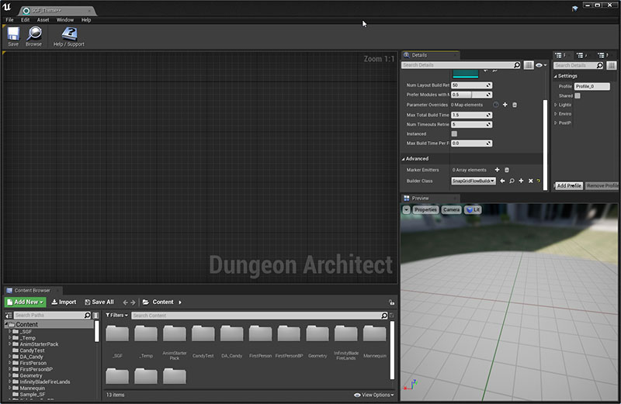The width and height of the screenshot is (621, 404).
Task: Adjust the Prefer Modules 0.5 slider field
Action: (x=472, y=95)
